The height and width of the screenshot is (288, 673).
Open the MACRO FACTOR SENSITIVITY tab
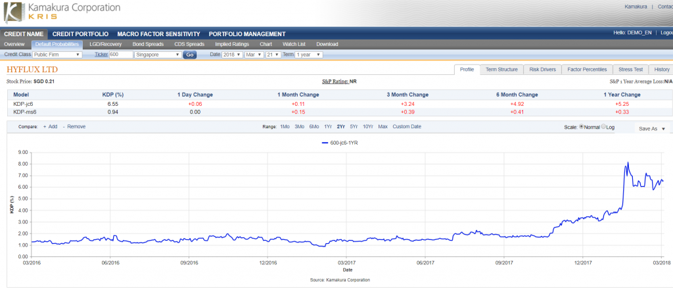(x=158, y=34)
